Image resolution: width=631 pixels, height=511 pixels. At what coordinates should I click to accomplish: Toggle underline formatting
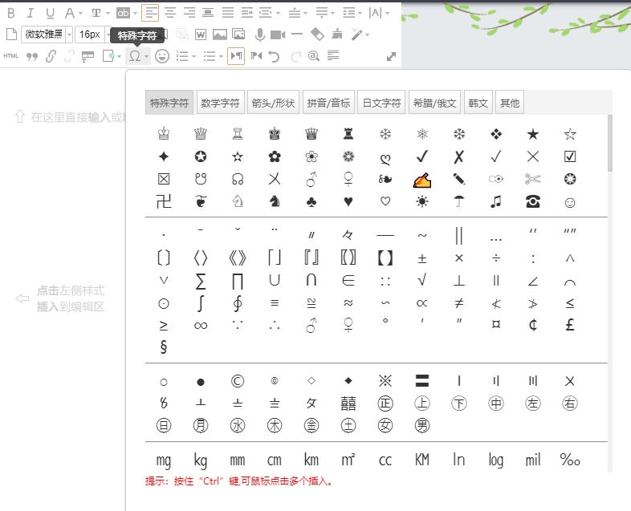50,13
